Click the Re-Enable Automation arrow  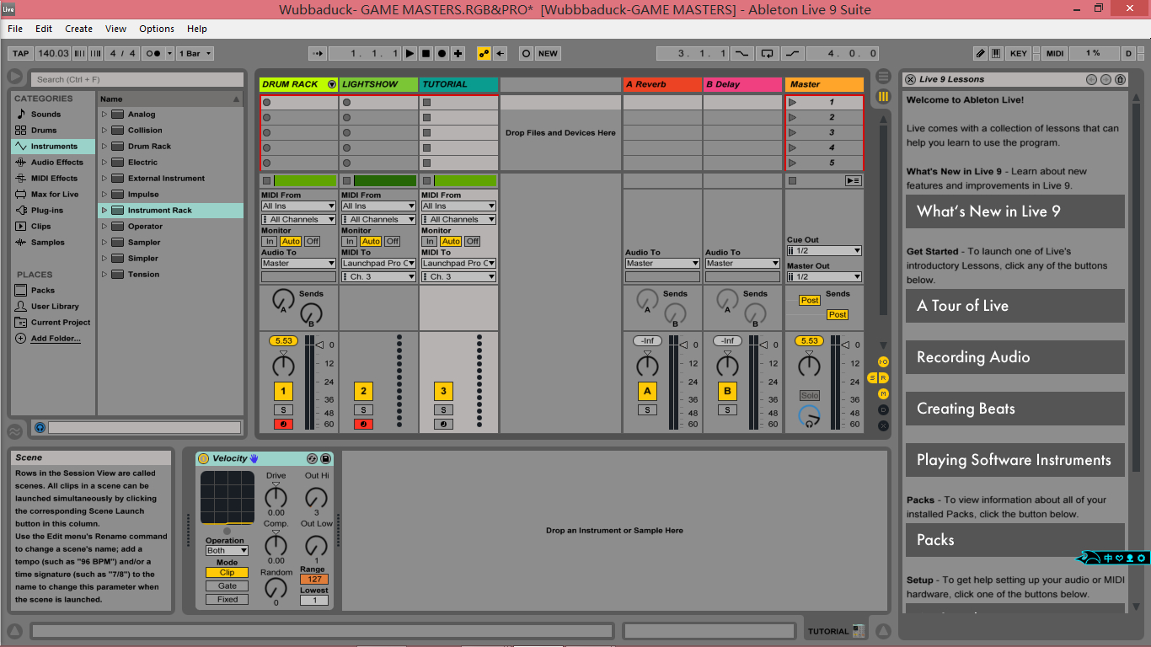click(x=501, y=53)
